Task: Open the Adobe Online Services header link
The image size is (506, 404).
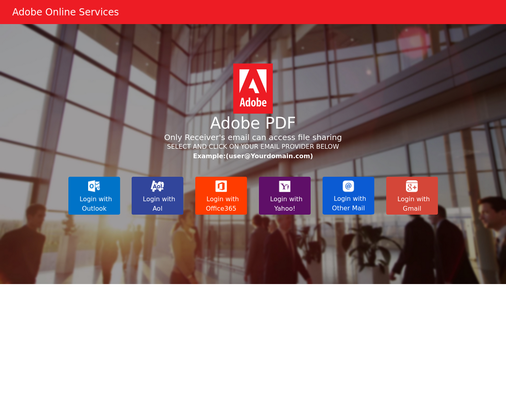Action: coord(66,12)
